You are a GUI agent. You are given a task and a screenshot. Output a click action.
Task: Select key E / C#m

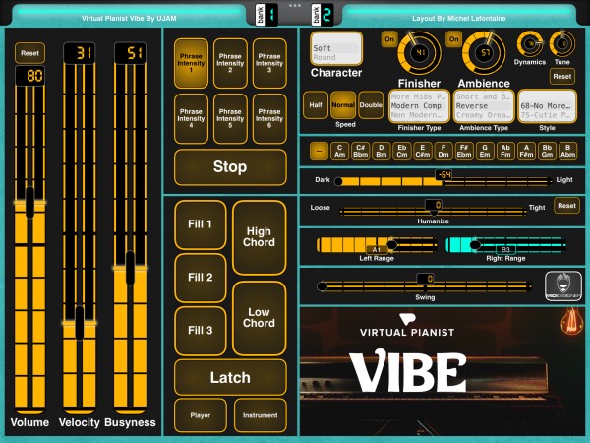point(423,151)
